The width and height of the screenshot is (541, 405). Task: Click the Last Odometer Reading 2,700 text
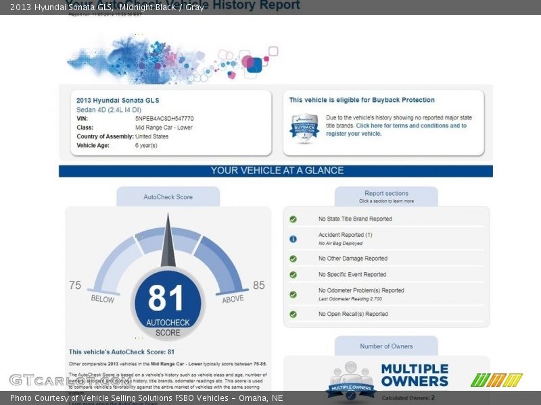click(x=350, y=299)
